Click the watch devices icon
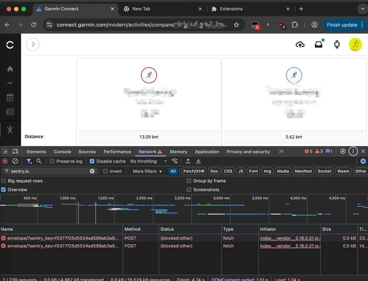The height and width of the screenshot is (281, 368). tap(337, 45)
